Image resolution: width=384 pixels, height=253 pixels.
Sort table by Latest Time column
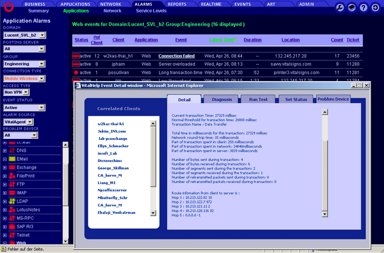click(223, 40)
